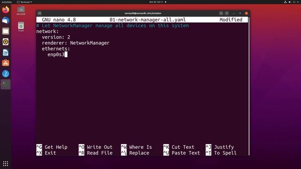The image size is (301, 169).
Task: Click the terminal window title savvynik@savvynik
Action: (143, 13)
